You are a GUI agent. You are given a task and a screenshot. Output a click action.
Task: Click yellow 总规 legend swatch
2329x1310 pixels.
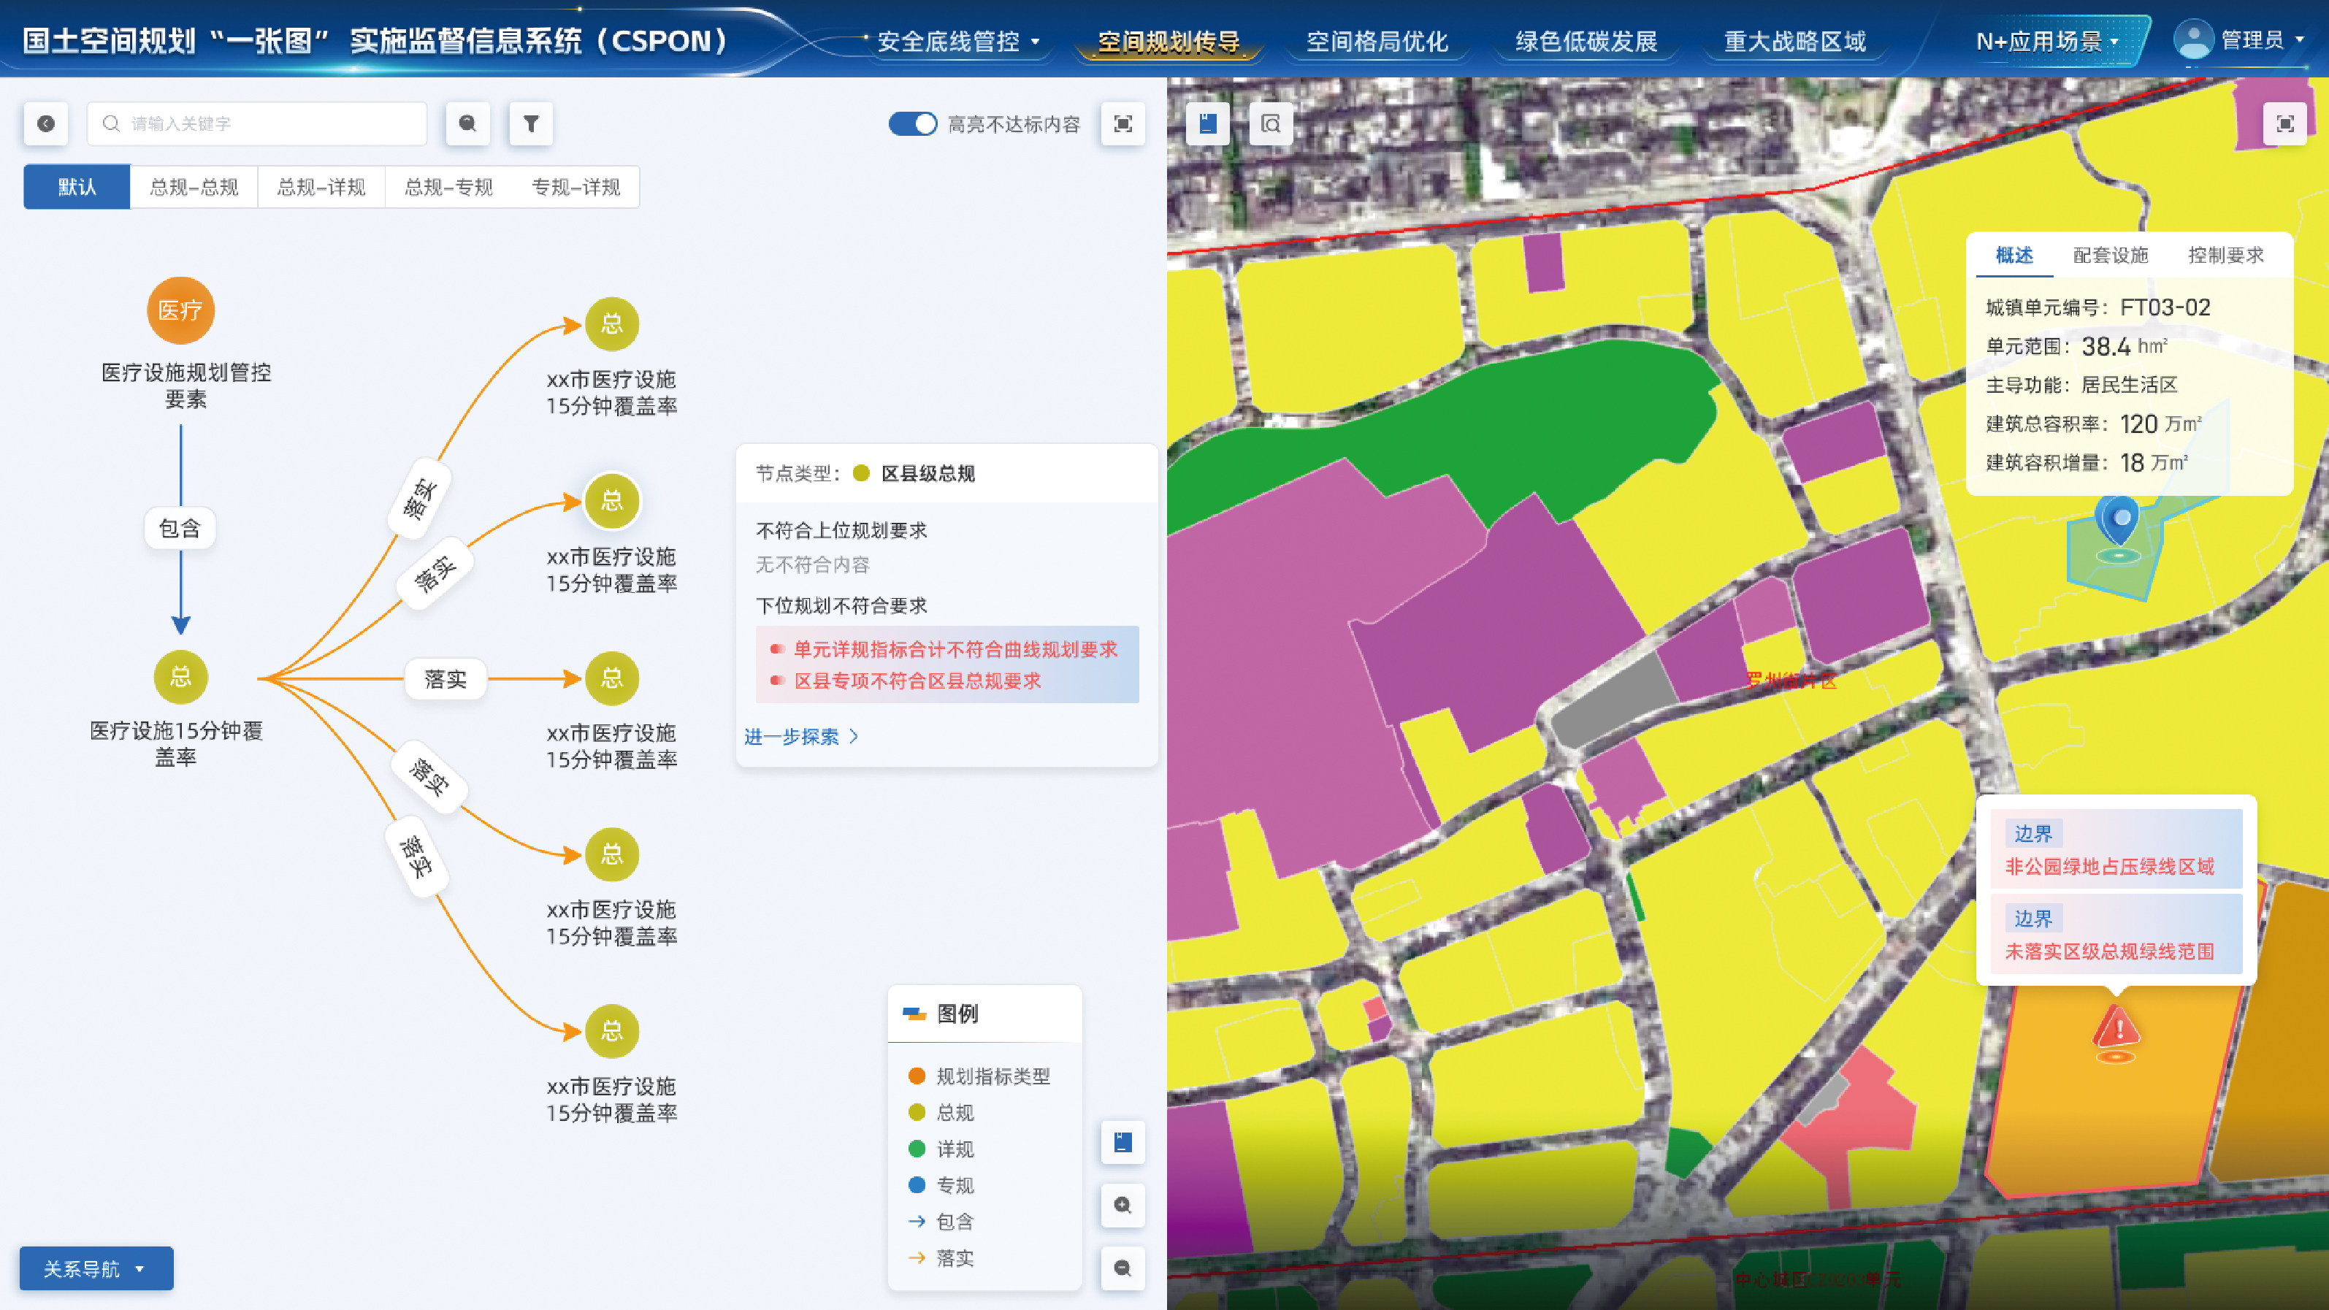pos(917,1112)
